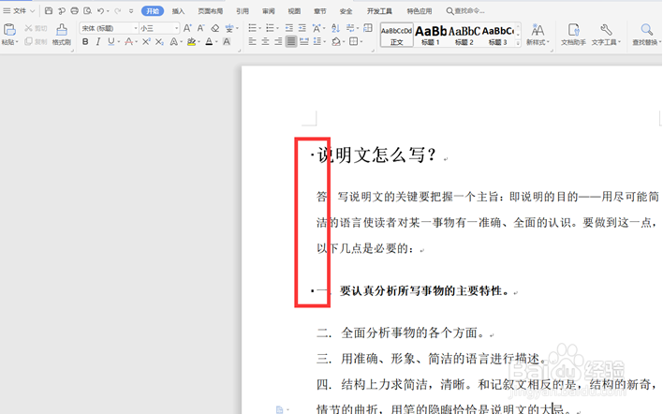The width and height of the screenshot is (663, 414).
Task: Apply the 标题 3 style
Action: (497, 35)
